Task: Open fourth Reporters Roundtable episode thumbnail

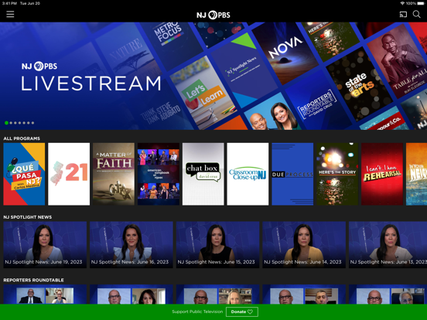Action: pos(304,294)
